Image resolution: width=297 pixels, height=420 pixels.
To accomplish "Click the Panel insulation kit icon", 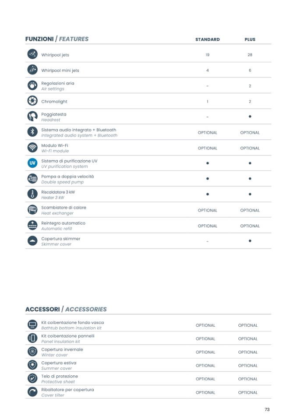I will (32, 338).
